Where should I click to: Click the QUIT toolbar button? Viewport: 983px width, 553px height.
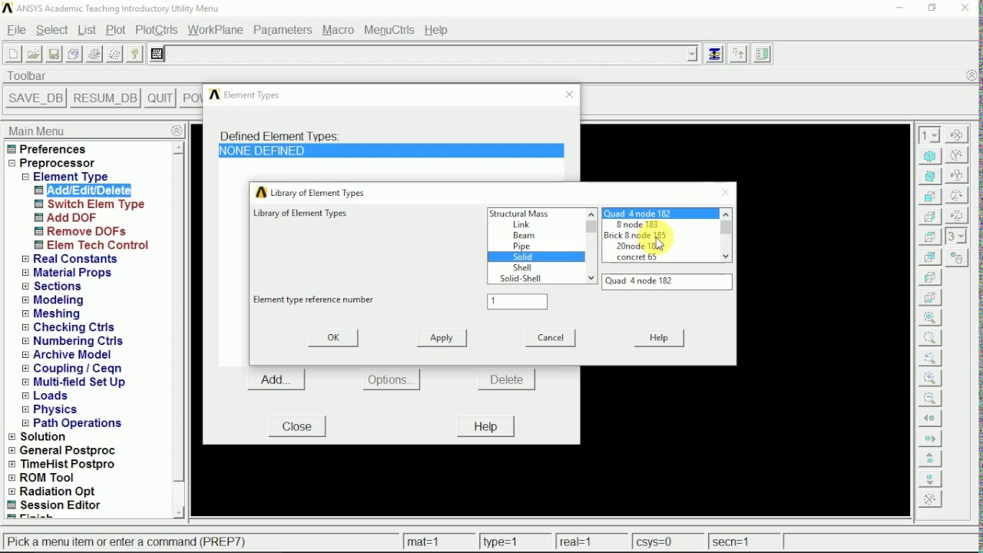pyautogui.click(x=160, y=98)
